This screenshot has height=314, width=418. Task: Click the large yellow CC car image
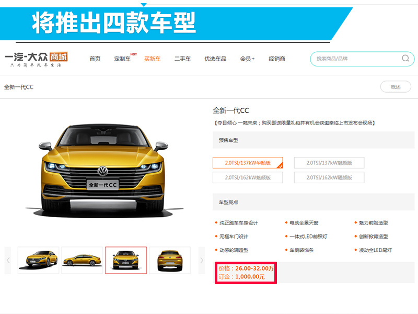coord(103,171)
